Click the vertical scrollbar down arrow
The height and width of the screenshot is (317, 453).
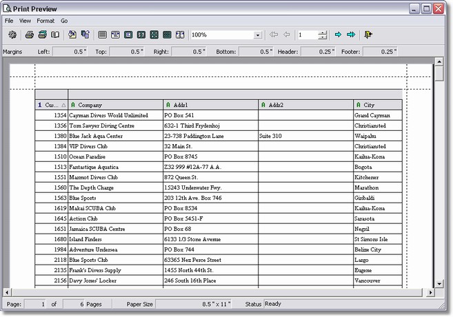tap(439, 283)
